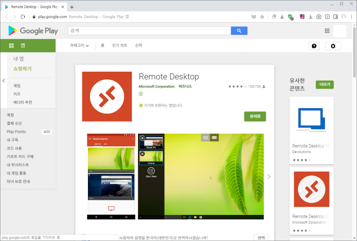Click the content rating 3 badge icon
The height and width of the screenshot is (241, 357).
point(141,94)
